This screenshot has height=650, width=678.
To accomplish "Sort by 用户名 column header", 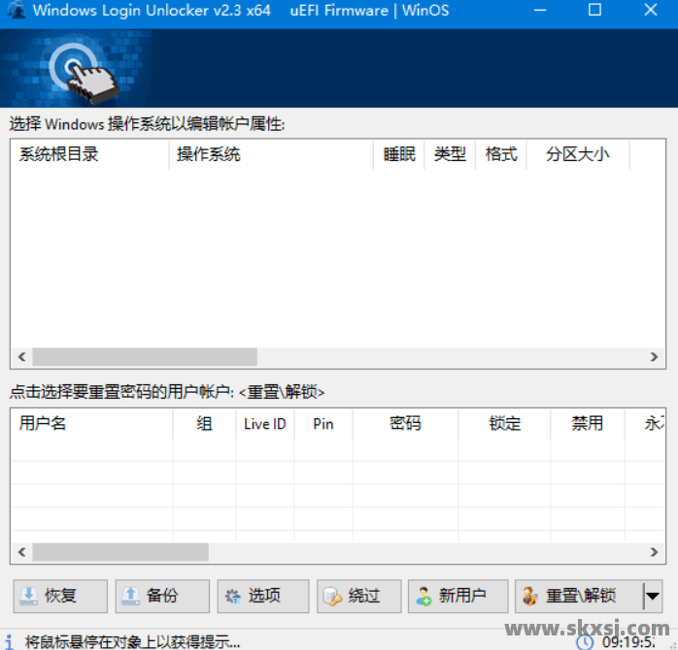I will [91, 423].
